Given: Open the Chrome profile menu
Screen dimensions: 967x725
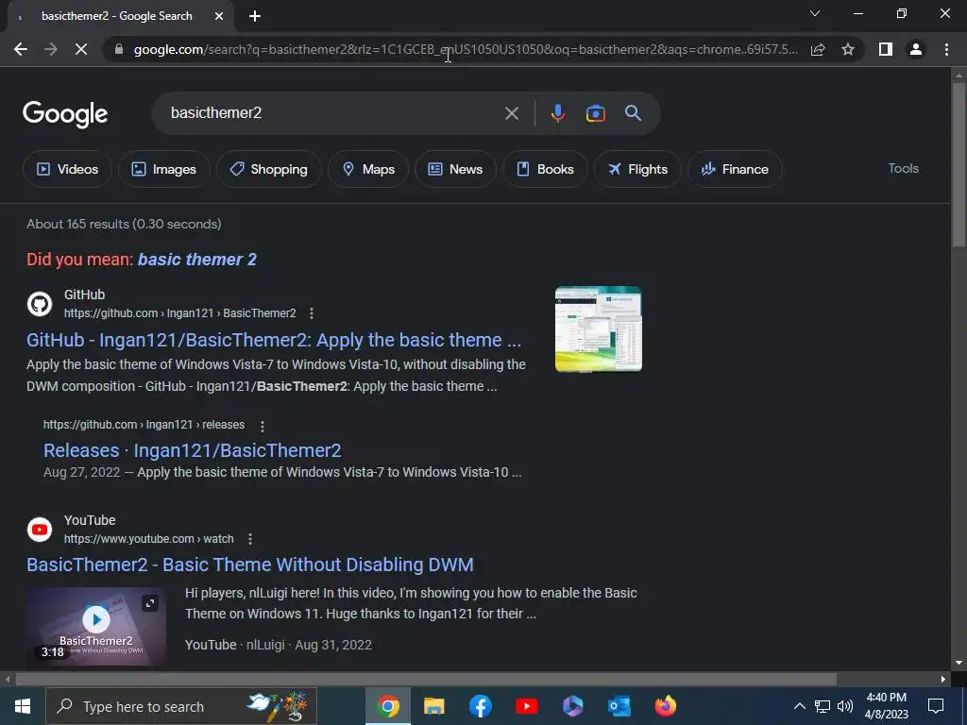Looking at the screenshot, I should coord(916,49).
